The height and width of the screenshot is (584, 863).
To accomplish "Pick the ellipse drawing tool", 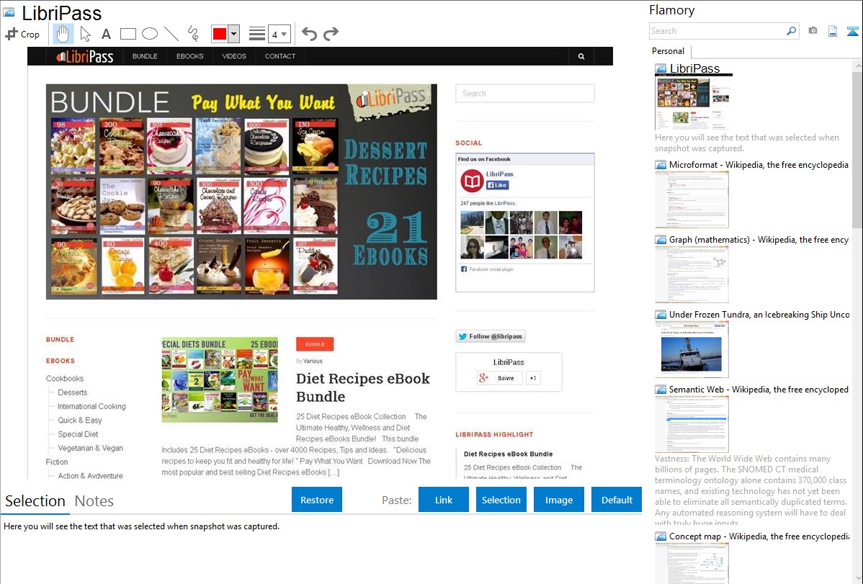I will tap(150, 34).
